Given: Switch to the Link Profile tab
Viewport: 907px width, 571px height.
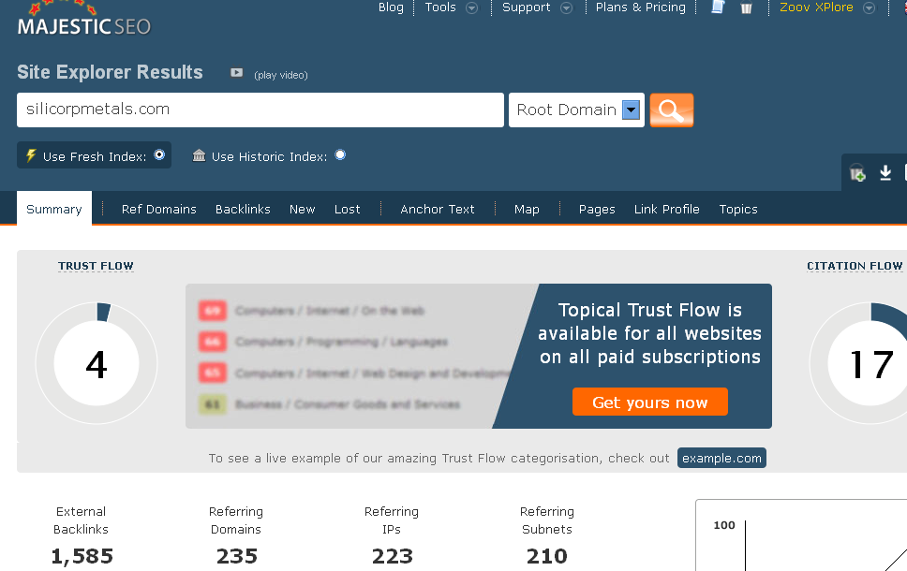Looking at the screenshot, I should (x=667, y=210).
